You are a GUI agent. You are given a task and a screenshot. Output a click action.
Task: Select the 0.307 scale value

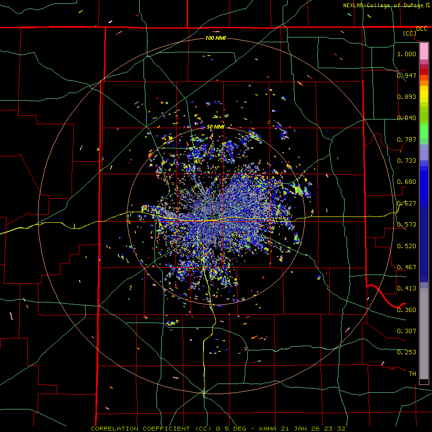tap(407, 331)
